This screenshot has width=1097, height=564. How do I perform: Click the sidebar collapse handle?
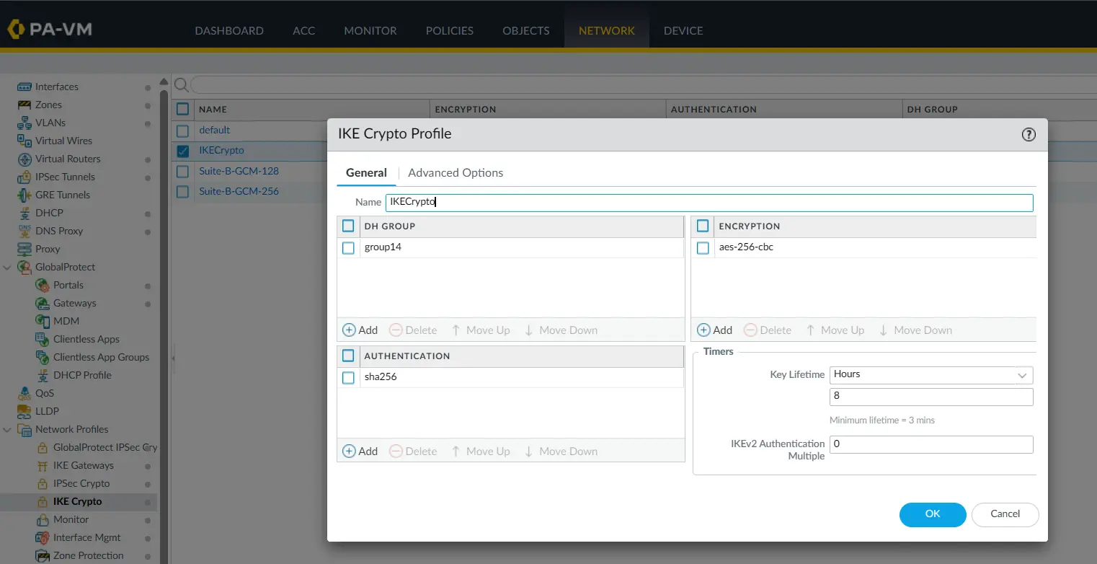tap(173, 358)
